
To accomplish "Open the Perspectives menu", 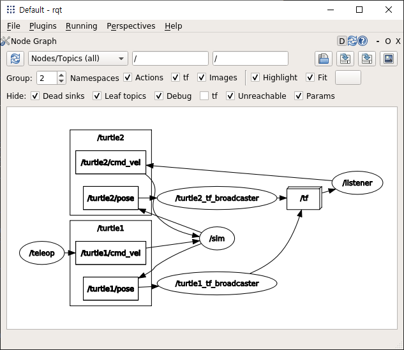I will pos(131,26).
